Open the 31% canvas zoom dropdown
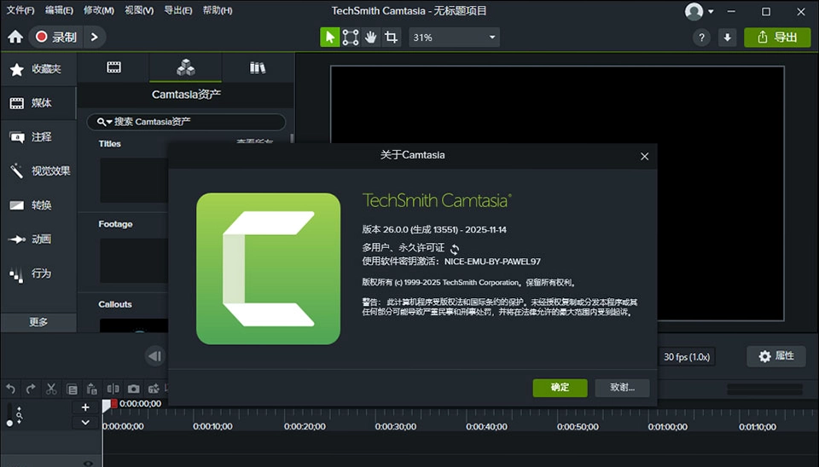The image size is (819, 467). point(454,37)
